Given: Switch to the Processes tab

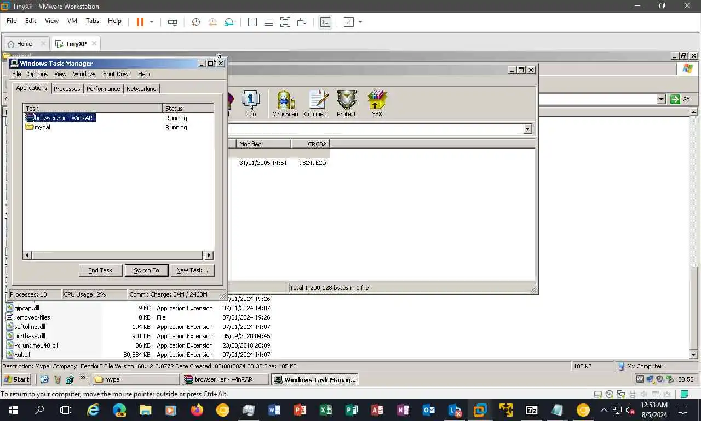Looking at the screenshot, I should click(x=67, y=89).
